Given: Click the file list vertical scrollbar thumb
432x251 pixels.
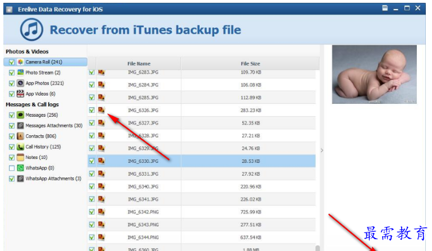Looking at the screenshot, I should (x=318, y=248).
